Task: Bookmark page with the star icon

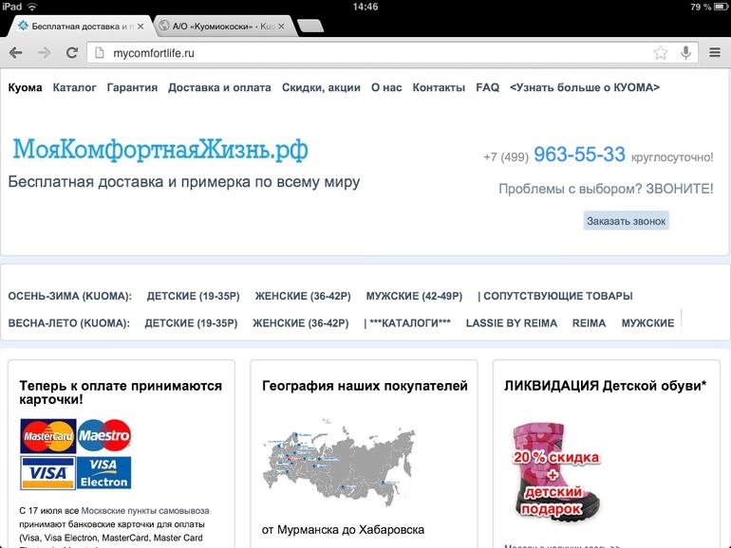Action: [661, 53]
